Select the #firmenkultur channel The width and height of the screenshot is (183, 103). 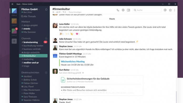(x=33, y=56)
